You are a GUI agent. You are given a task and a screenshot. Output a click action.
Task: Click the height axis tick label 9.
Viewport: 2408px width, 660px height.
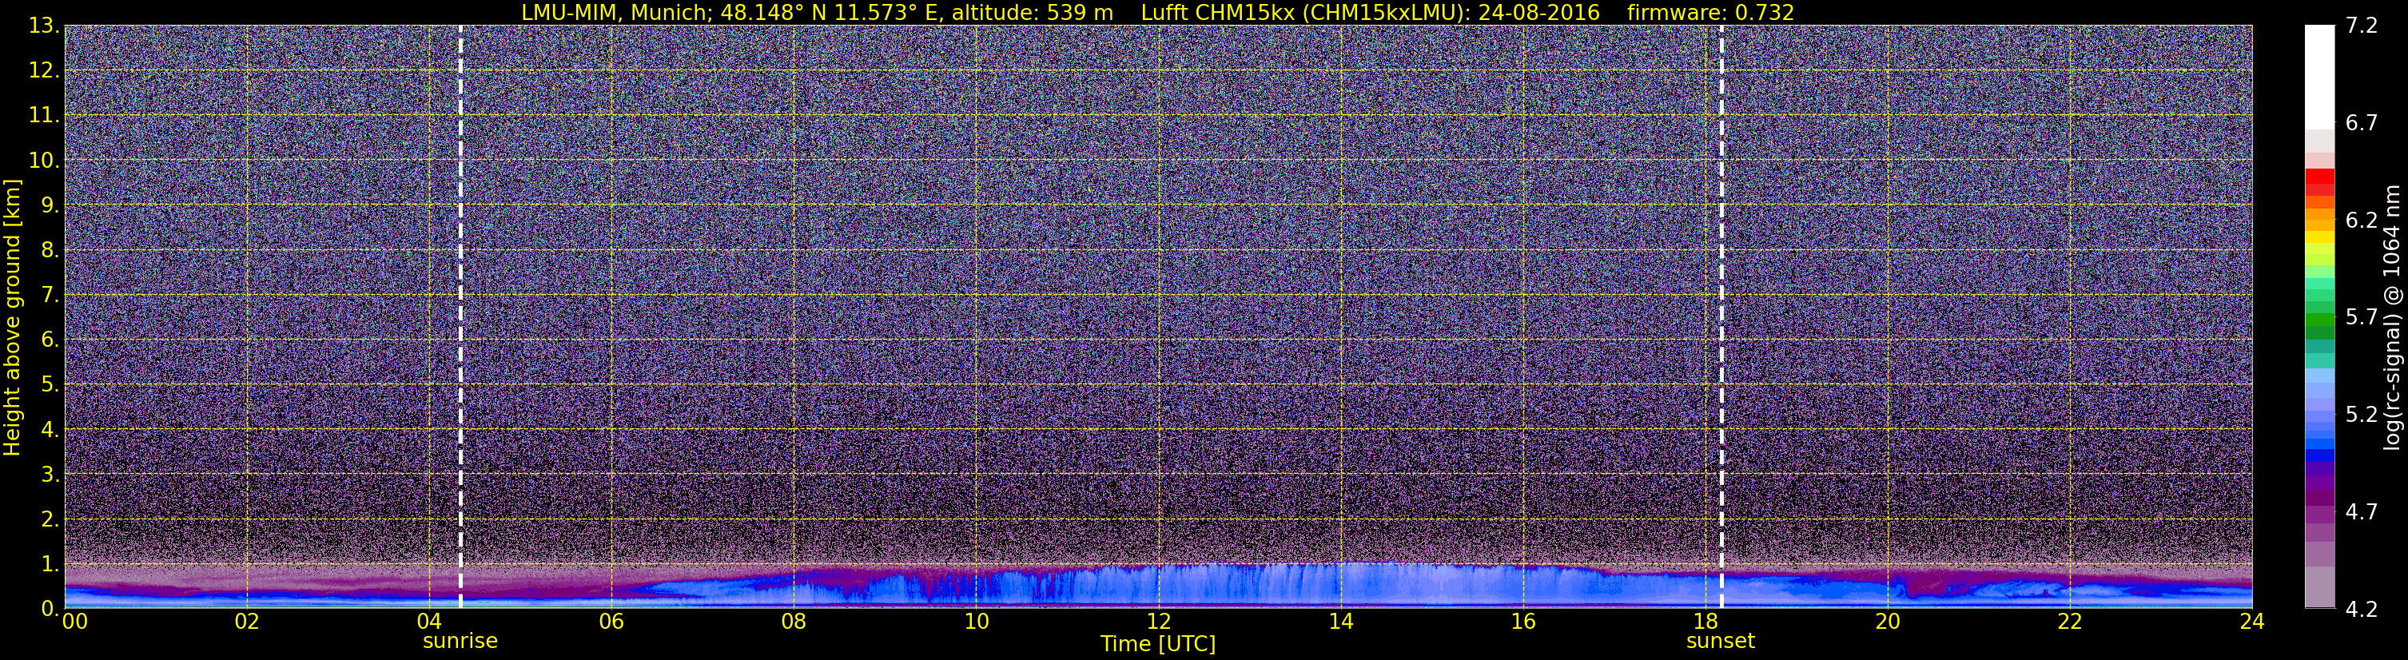(x=49, y=205)
